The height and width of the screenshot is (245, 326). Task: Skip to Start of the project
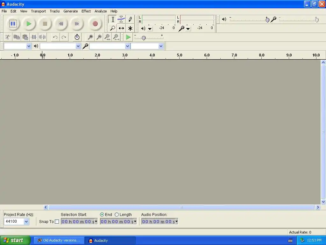[x=61, y=24]
